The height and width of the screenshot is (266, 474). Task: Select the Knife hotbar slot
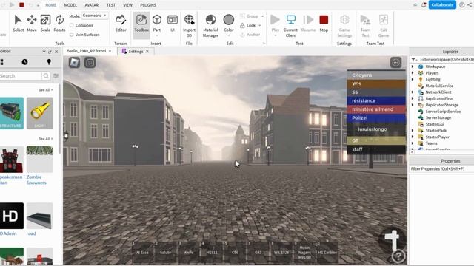pyautogui.click(x=189, y=252)
